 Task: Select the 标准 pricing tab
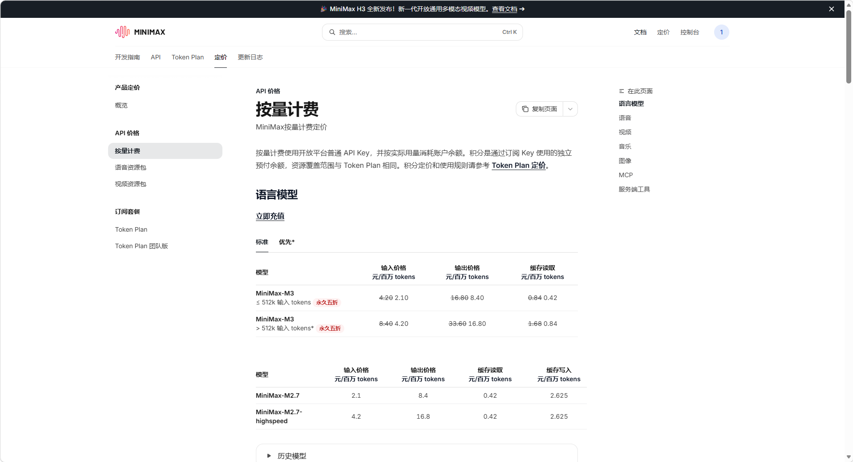click(x=262, y=242)
